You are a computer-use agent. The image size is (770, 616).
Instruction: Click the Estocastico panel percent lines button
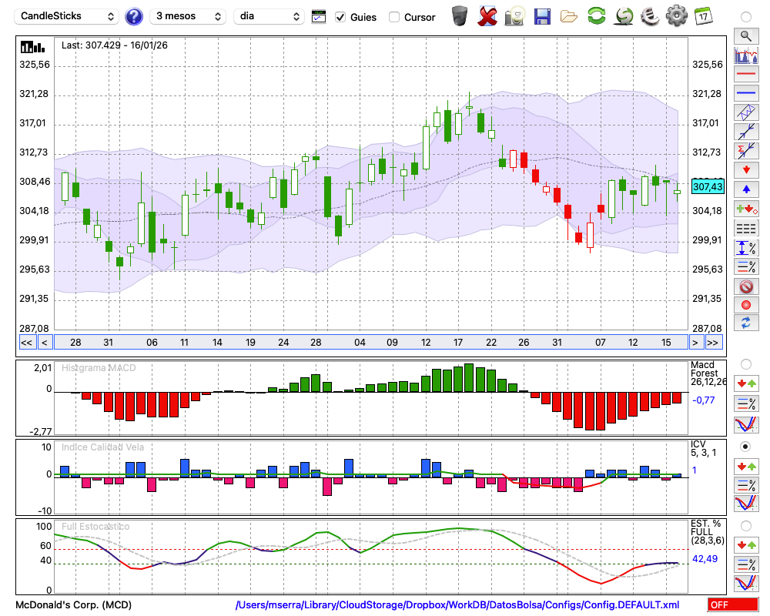746,564
